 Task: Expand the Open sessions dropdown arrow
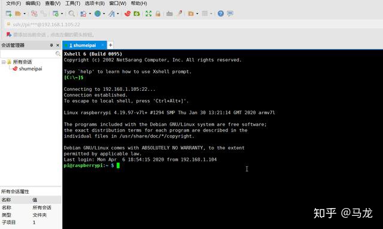(x=25, y=14)
